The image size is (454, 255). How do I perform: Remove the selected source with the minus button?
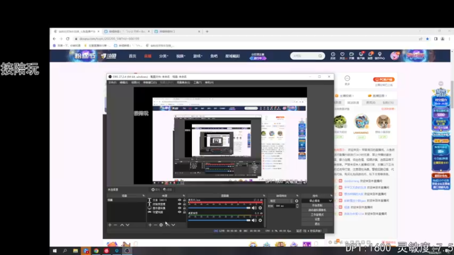[x=155, y=225]
